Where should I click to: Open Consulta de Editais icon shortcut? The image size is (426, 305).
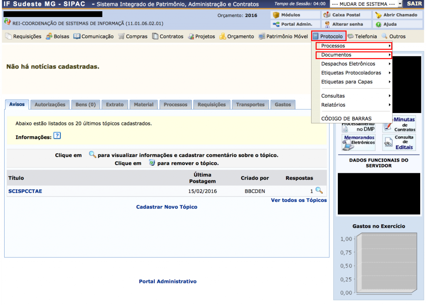pos(399,142)
